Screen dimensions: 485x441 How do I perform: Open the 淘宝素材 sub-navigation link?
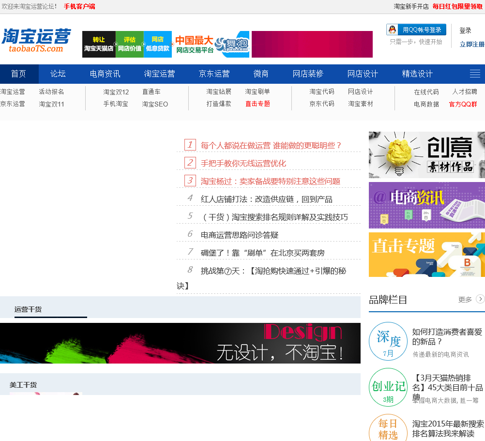[x=360, y=104]
